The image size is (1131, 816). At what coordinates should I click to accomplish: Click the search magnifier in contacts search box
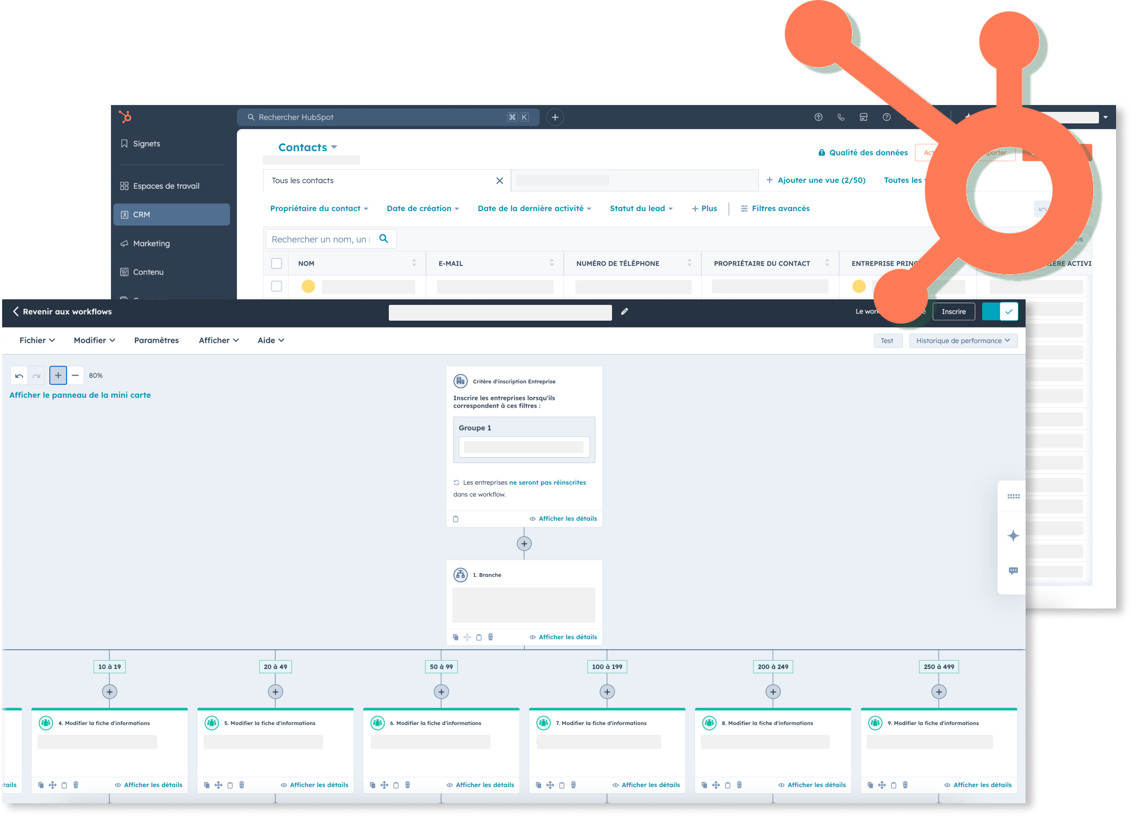click(384, 238)
